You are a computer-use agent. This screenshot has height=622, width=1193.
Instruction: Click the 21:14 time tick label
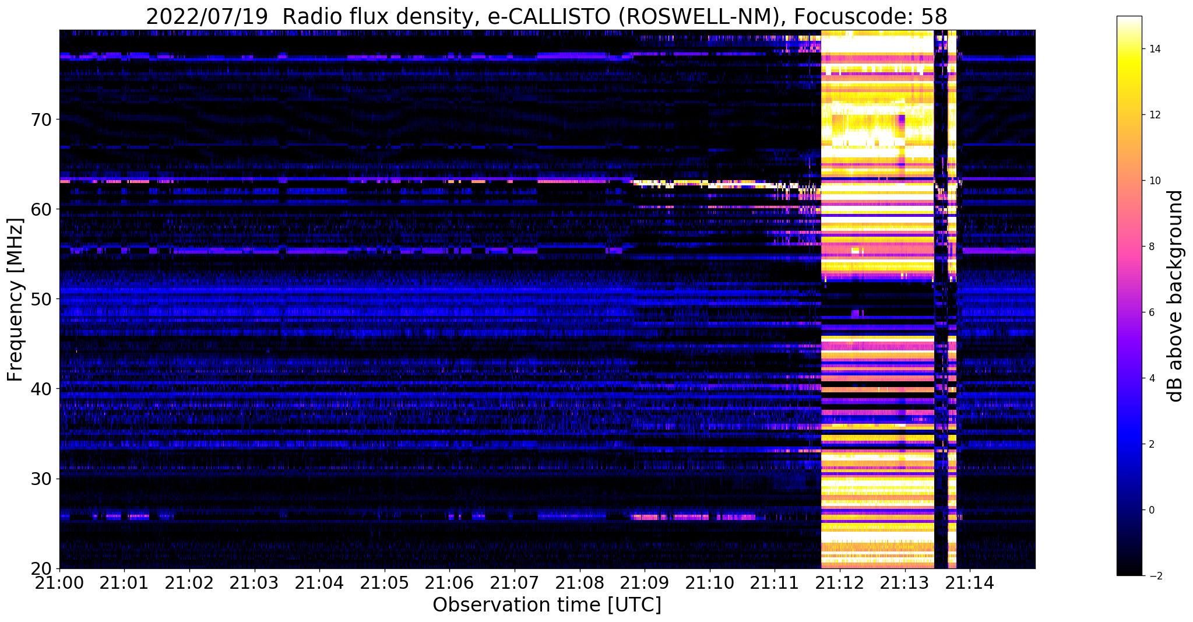[x=970, y=582]
